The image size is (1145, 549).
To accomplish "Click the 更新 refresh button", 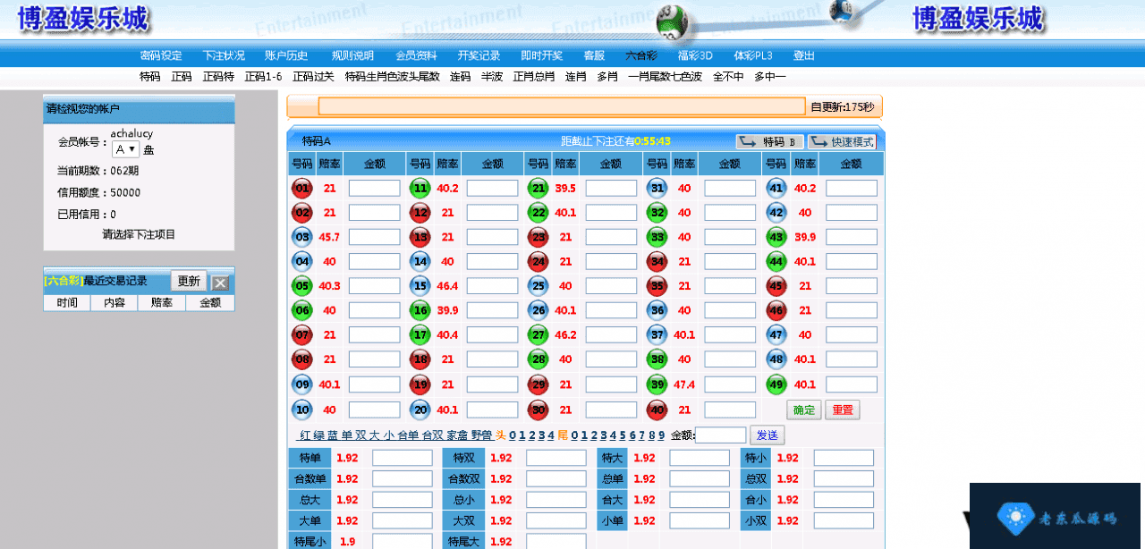I will pos(189,281).
